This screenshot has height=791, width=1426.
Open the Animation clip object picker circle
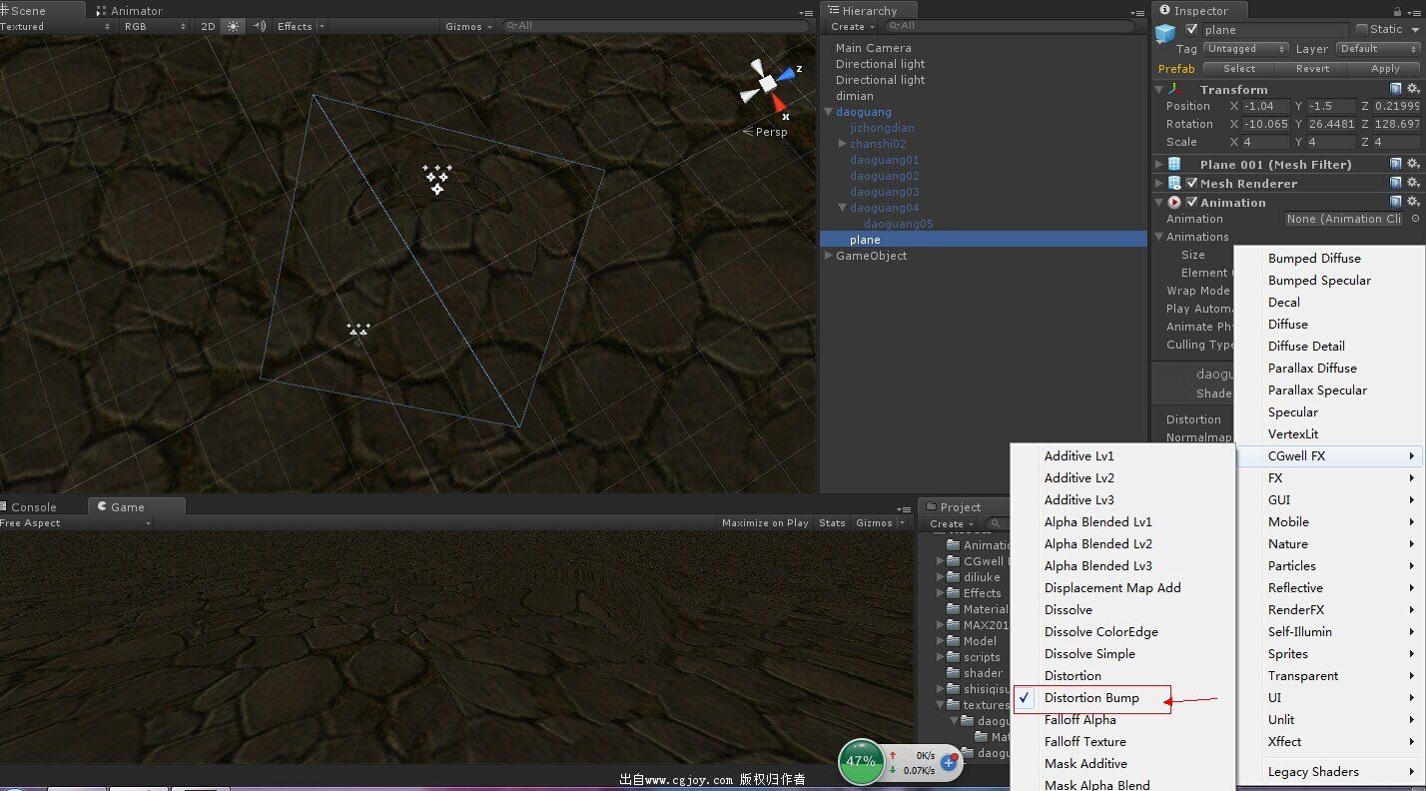coord(1415,219)
